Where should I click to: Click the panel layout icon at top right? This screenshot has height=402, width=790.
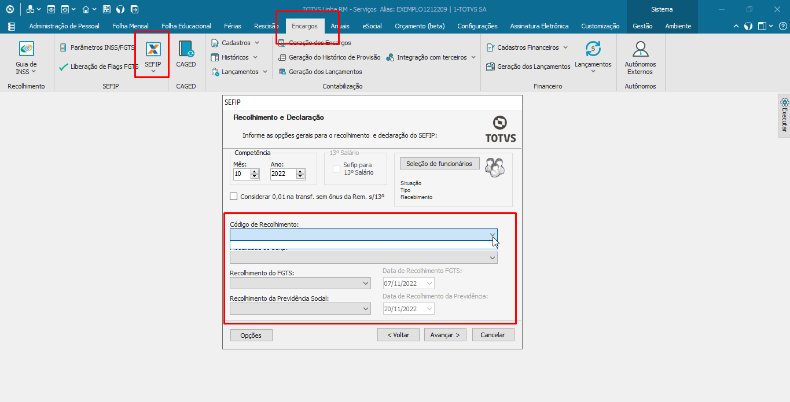pyautogui.click(x=762, y=26)
